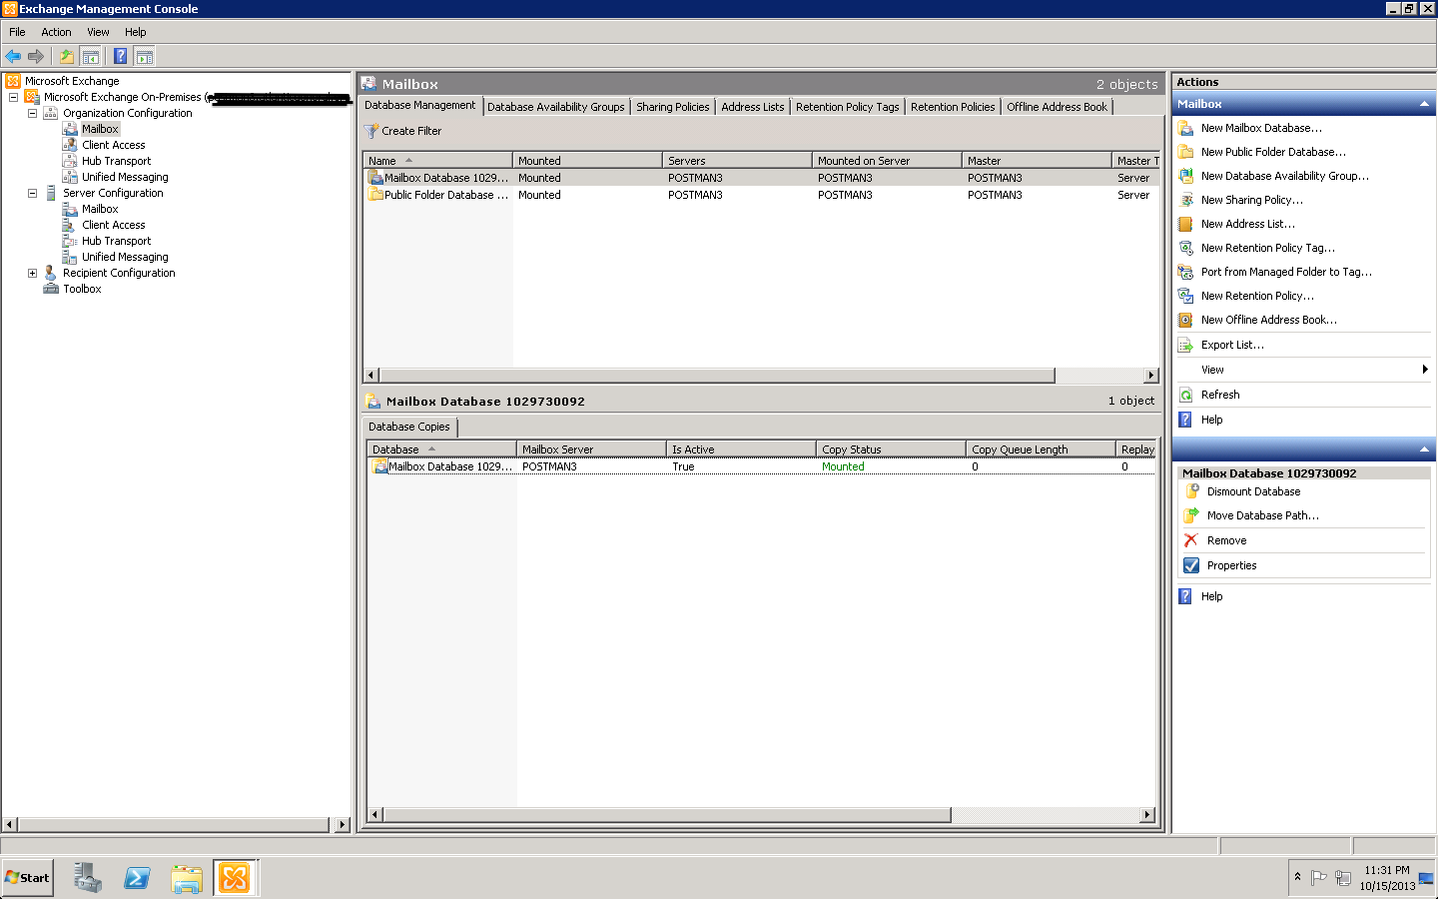The image size is (1438, 899).
Task: Collapse the Server Configuration node
Action: point(32,193)
